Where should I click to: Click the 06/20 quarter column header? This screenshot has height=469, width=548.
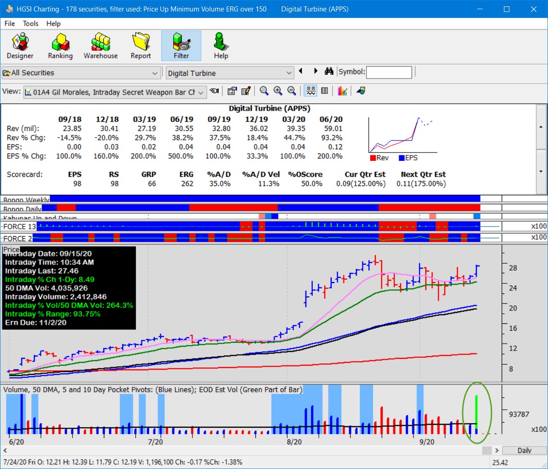coord(331,119)
